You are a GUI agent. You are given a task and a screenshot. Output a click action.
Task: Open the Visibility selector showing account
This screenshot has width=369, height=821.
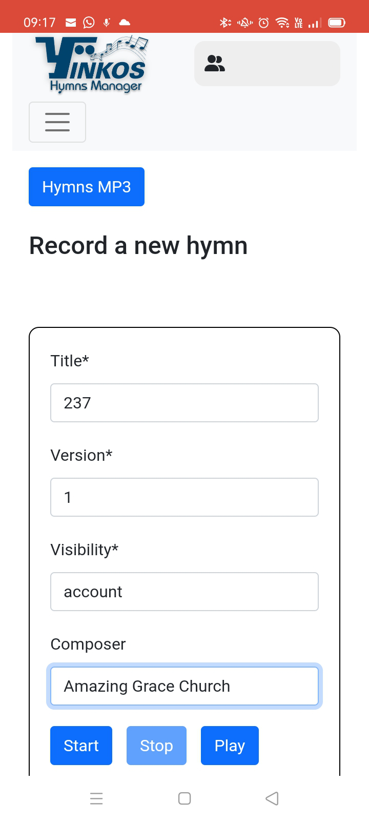pyautogui.click(x=184, y=592)
